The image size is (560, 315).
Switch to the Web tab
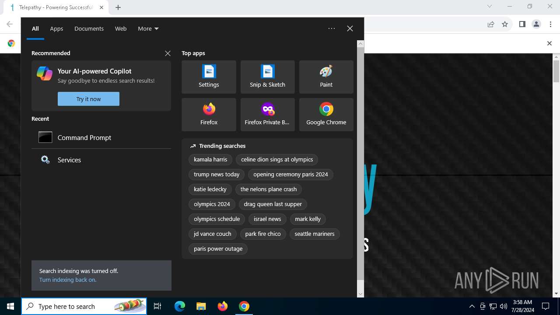click(121, 28)
